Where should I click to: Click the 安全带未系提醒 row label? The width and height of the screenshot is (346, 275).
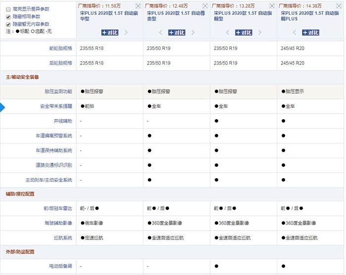(x=56, y=106)
